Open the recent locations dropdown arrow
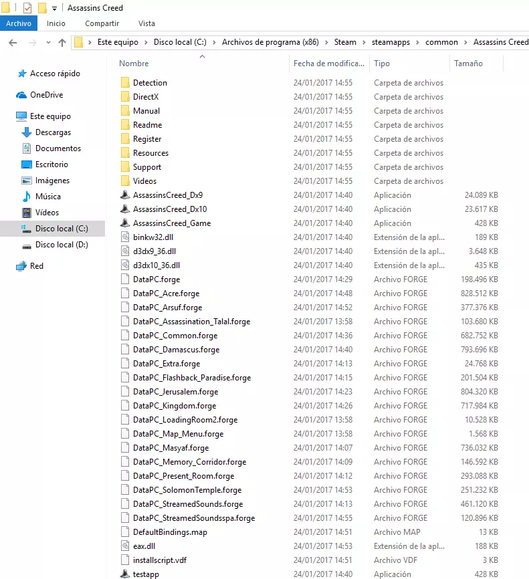This screenshot has height=579, width=529. [x=48, y=43]
